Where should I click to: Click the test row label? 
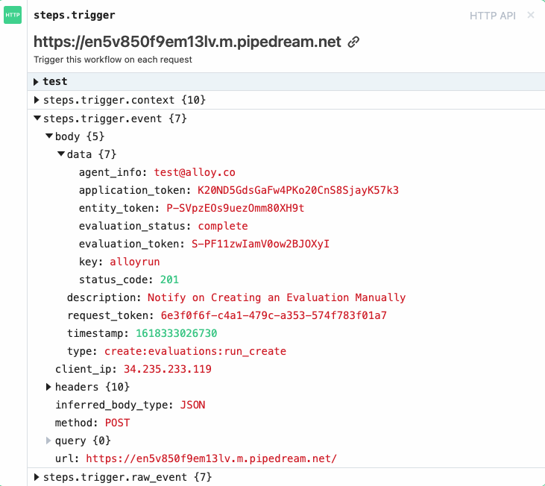point(55,82)
